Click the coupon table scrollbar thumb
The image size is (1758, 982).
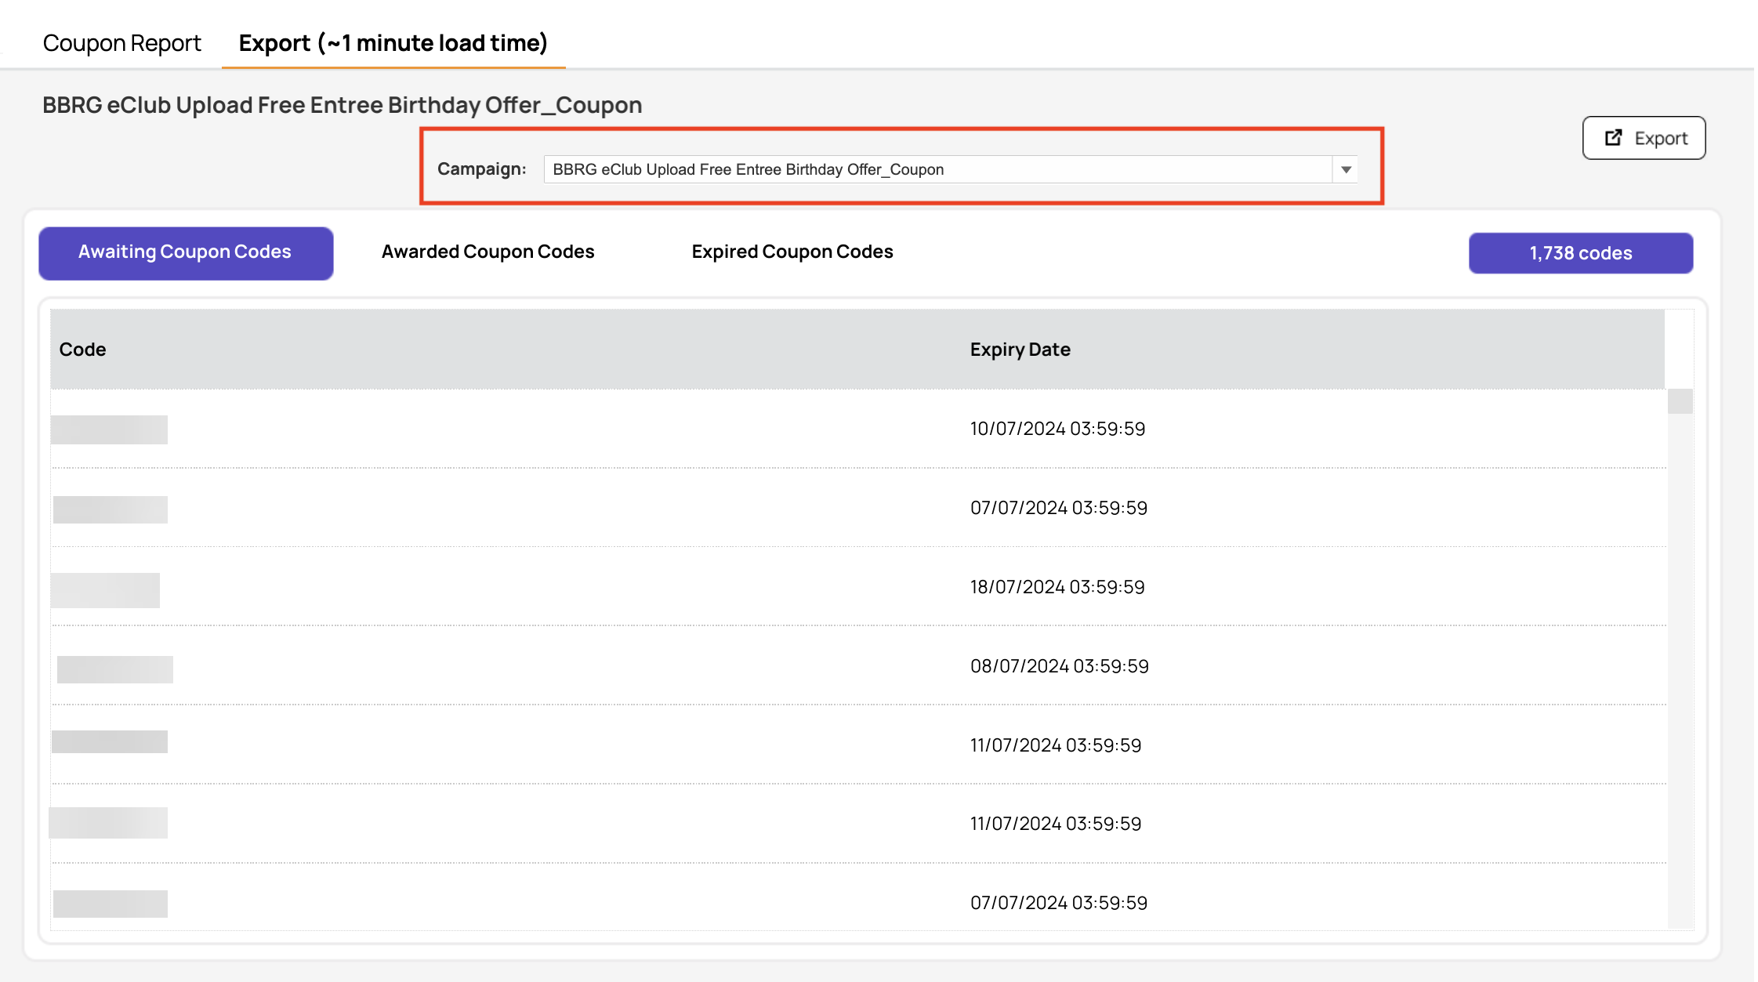click(1680, 401)
